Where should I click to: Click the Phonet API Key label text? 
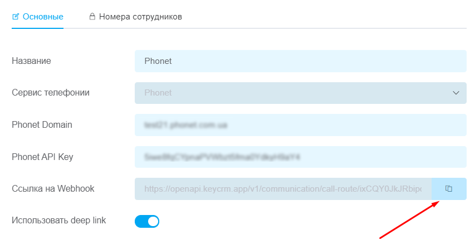click(x=42, y=157)
